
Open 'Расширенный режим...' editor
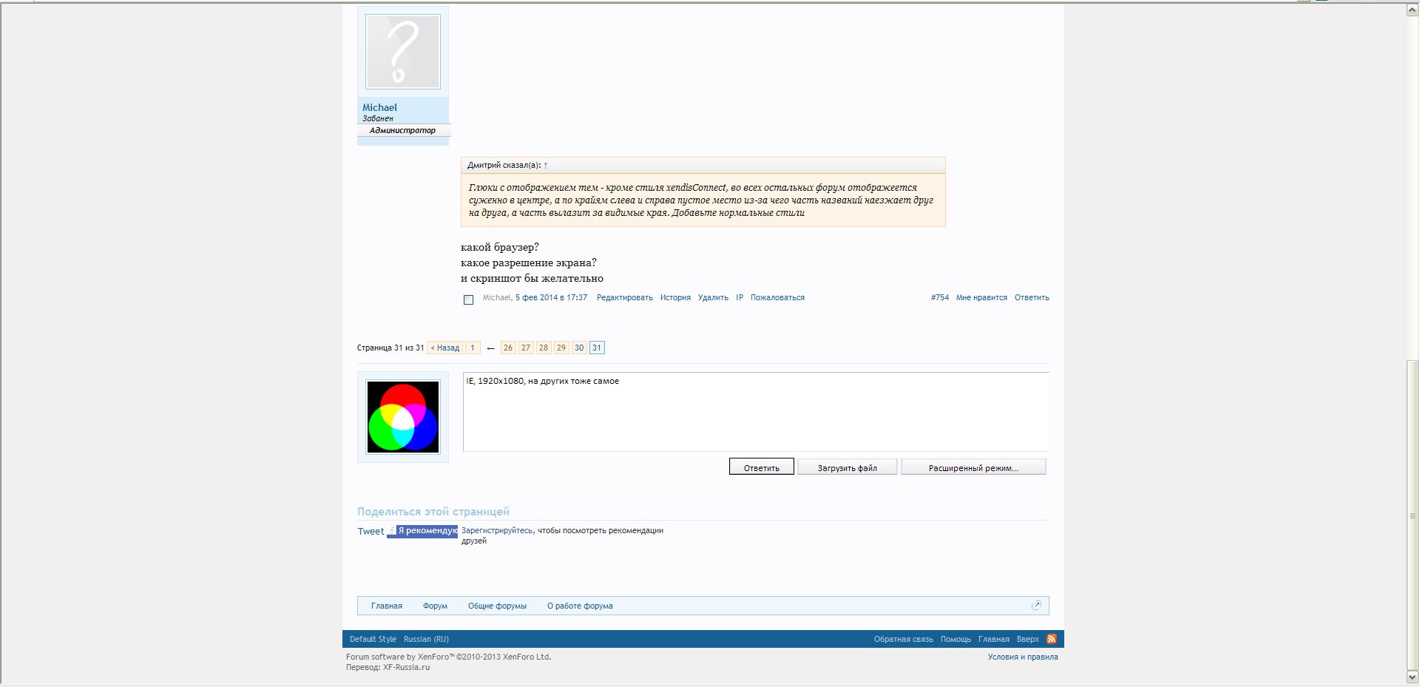[x=973, y=467]
